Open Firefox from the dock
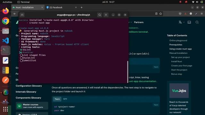The image size is (205, 115). click(x=5, y=11)
